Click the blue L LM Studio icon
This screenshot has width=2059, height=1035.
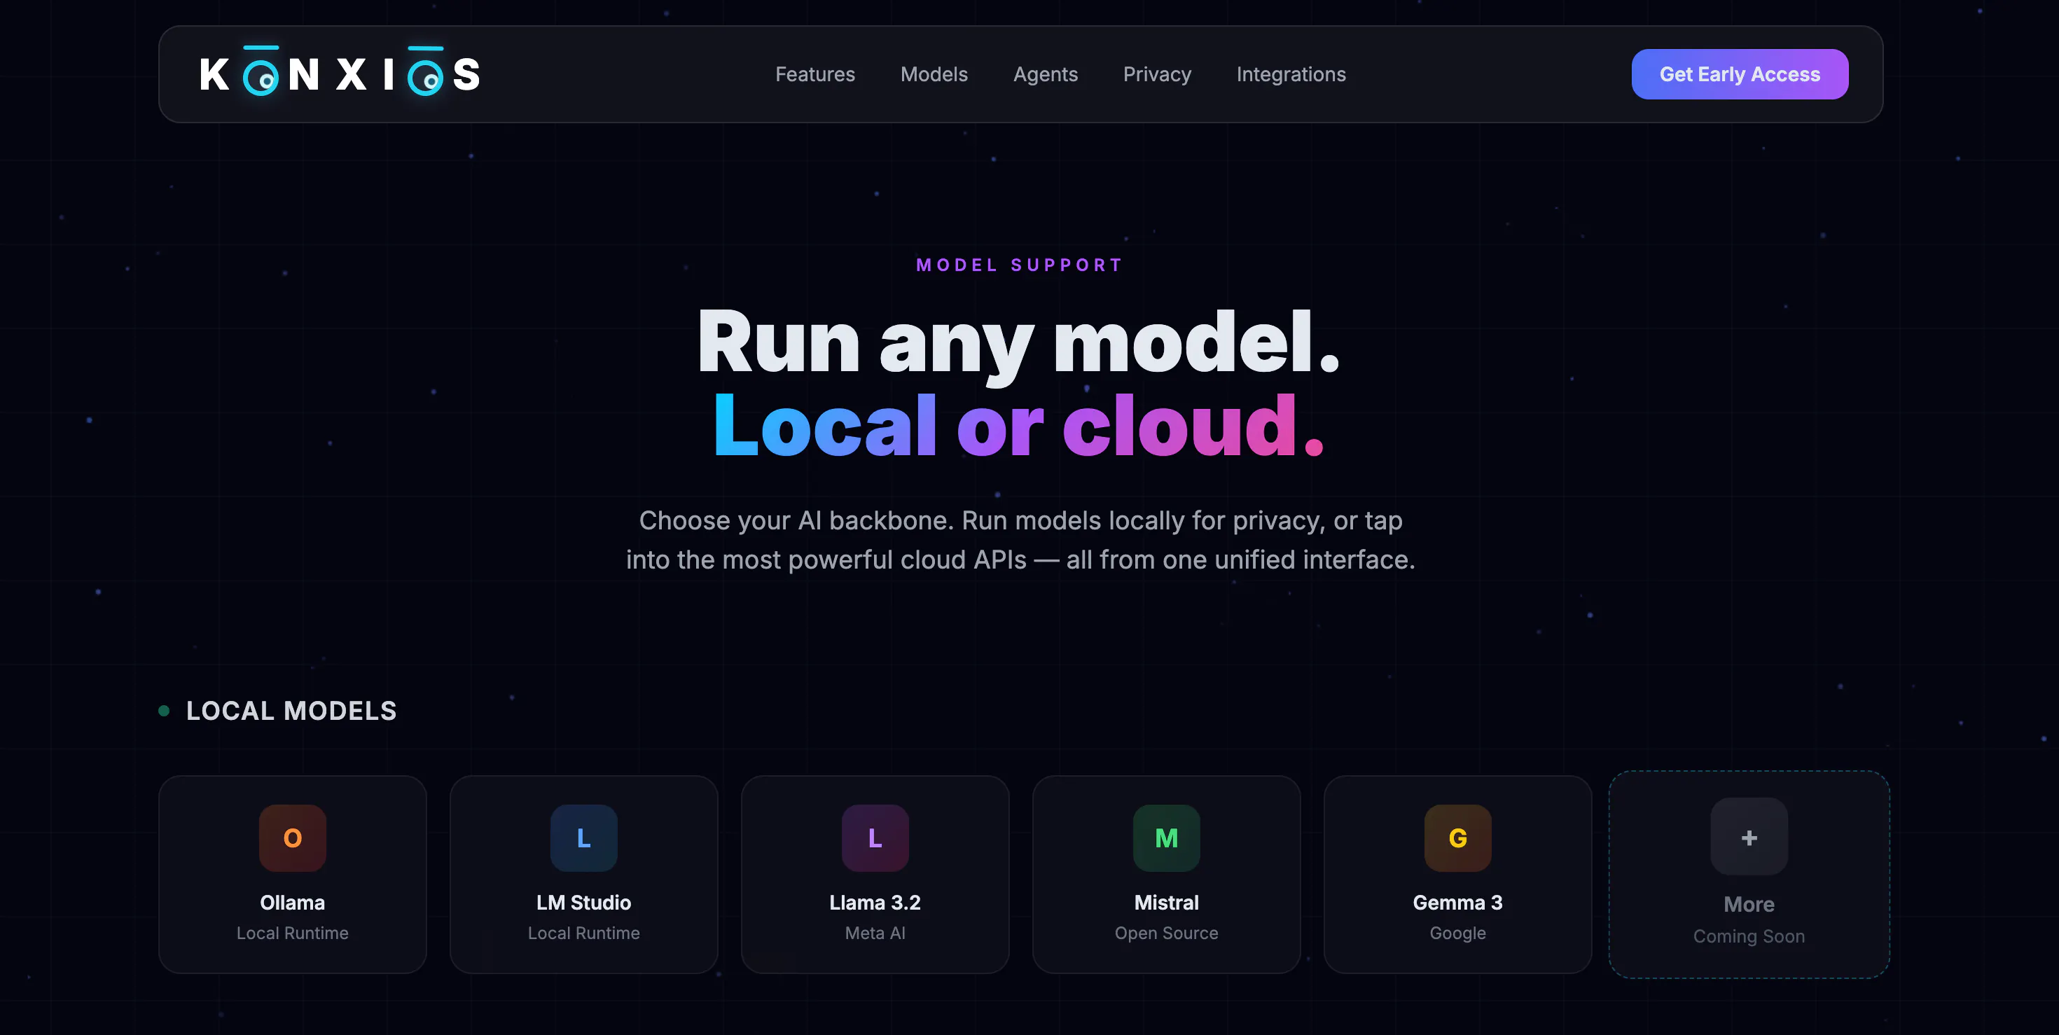583,838
